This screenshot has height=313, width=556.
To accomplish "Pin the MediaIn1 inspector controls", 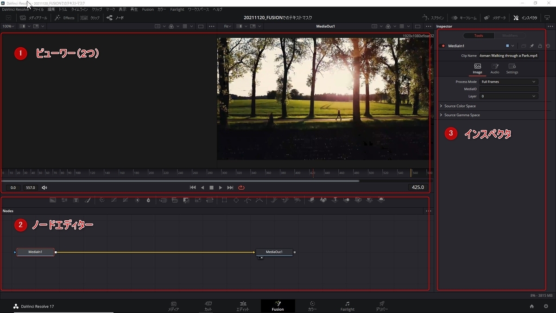I will click(532, 46).
